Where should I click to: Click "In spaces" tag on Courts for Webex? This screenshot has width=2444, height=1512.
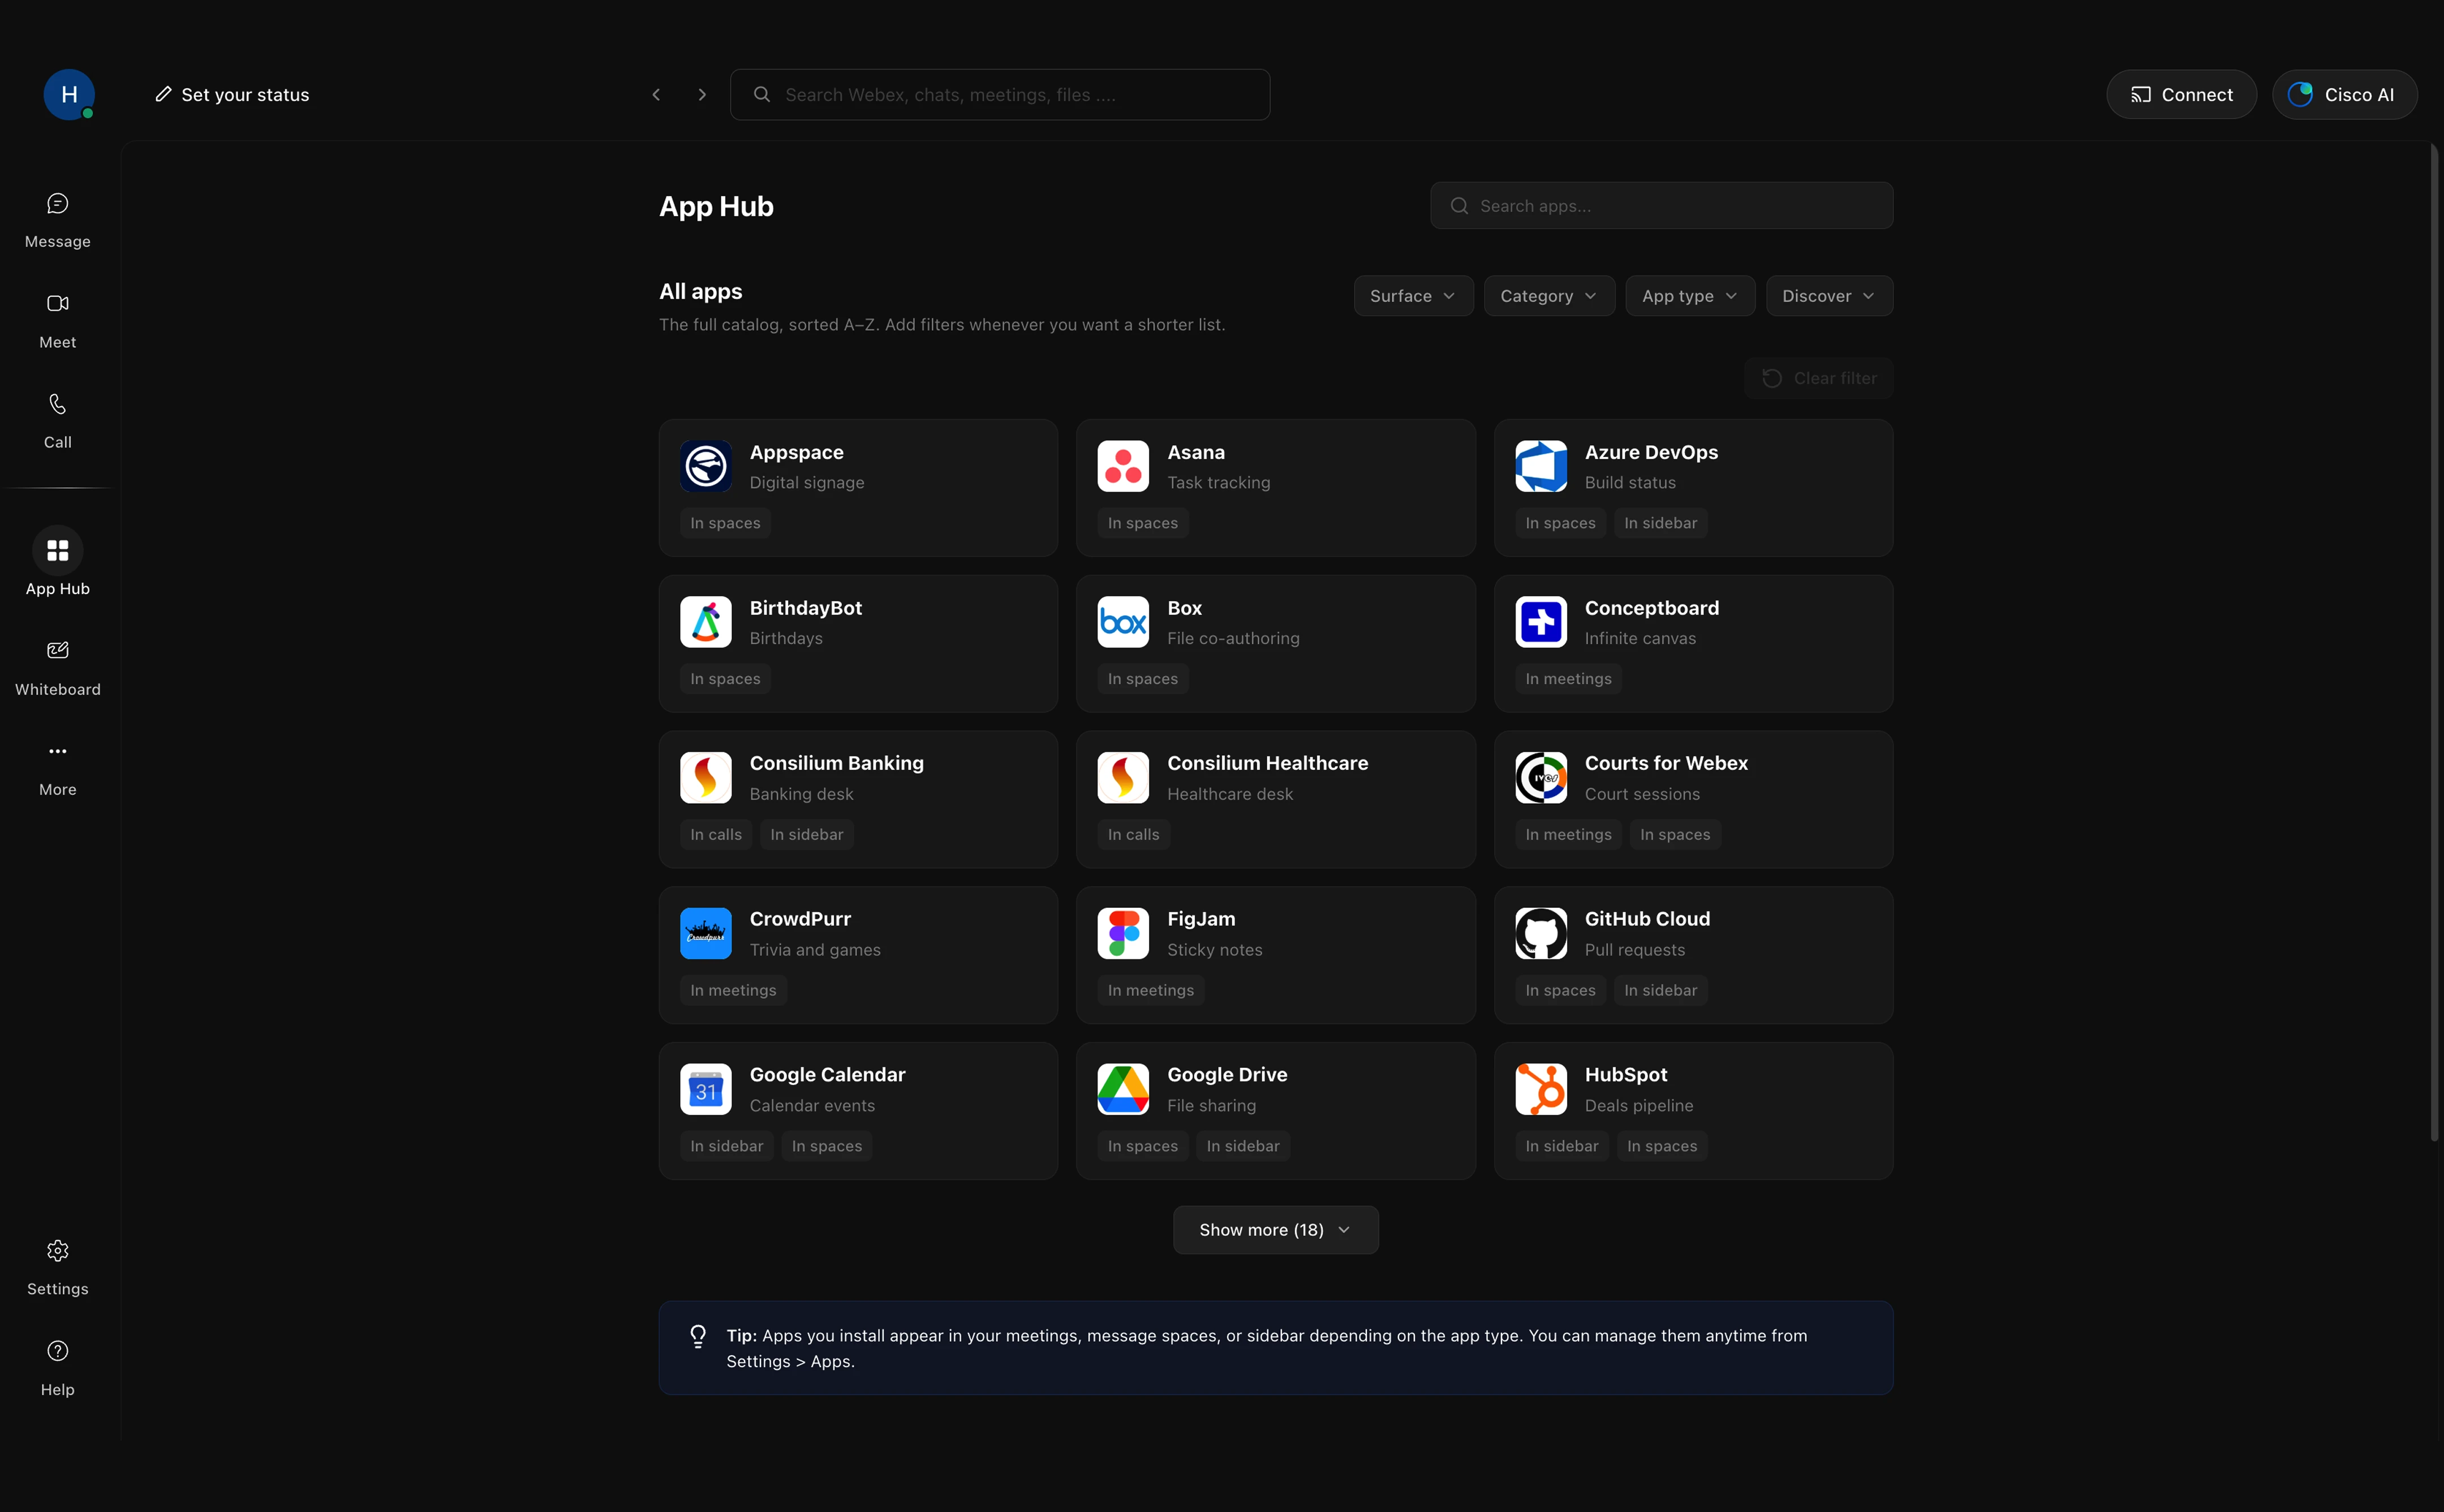pyautogui.click(x=1675, y=835)
